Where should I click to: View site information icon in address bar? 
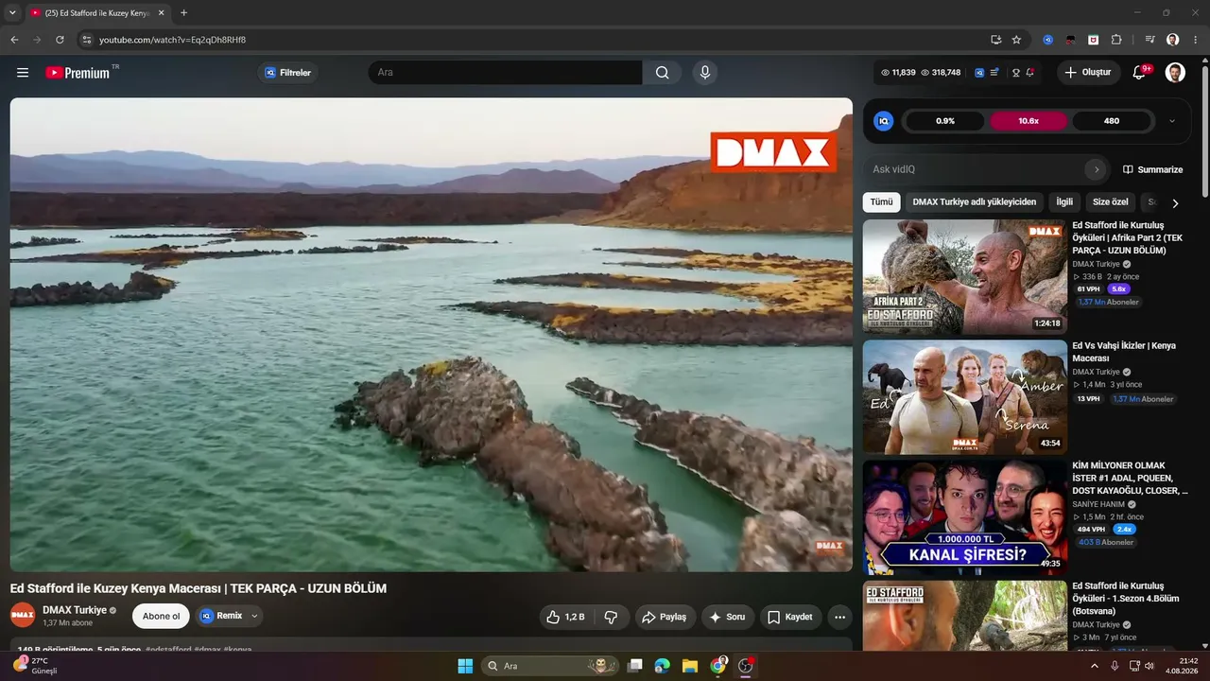click(86, 40)
